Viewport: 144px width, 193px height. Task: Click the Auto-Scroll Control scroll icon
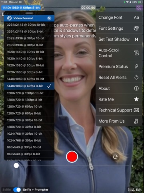(x=136, y=53)
